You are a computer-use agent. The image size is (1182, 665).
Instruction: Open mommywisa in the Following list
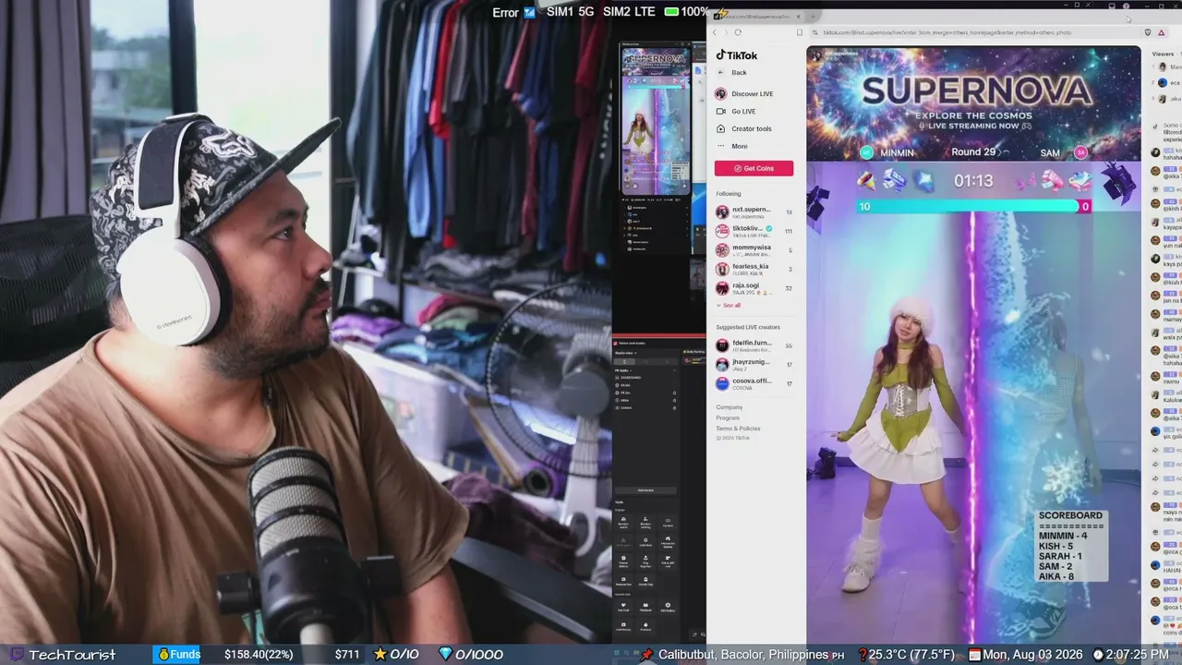754,250
